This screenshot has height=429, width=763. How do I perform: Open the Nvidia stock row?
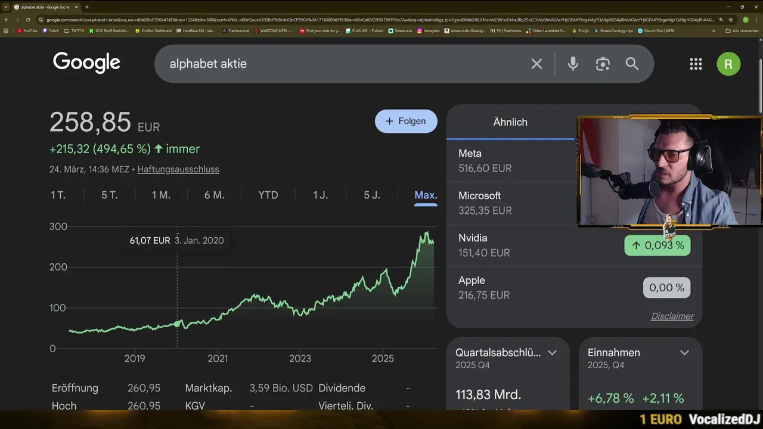click(574, 245)
